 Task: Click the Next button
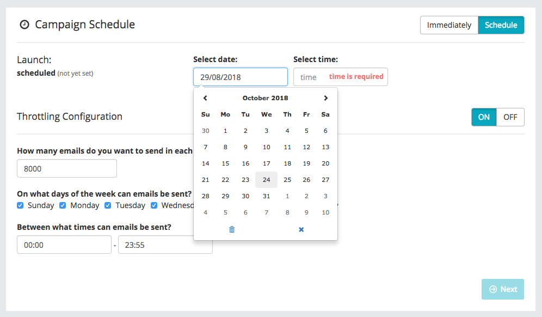pyautogui.click(x=503, y=289)
